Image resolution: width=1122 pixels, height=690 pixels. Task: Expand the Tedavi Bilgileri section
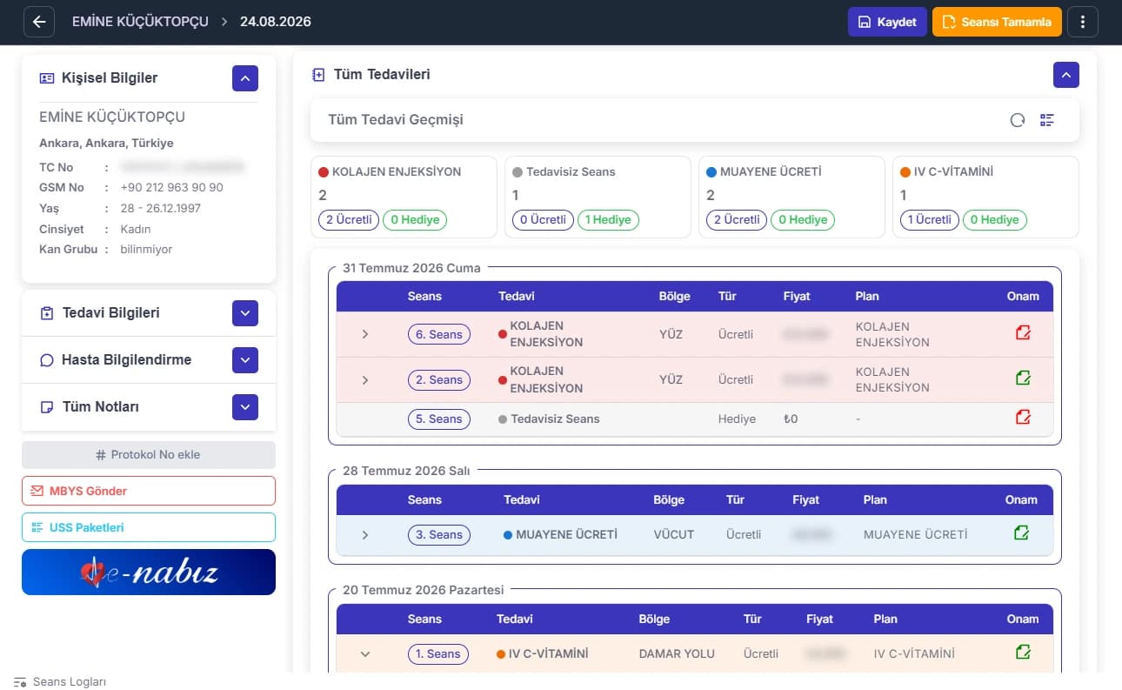click(245, 313)
